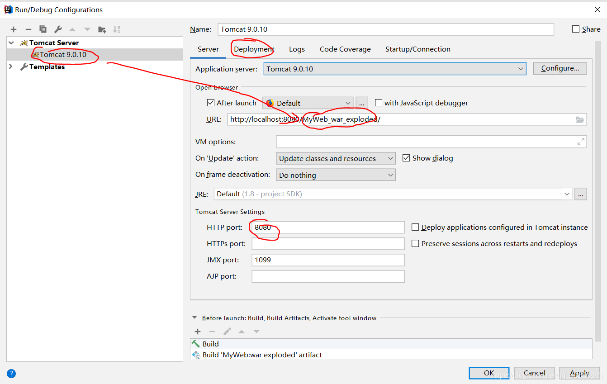Switch to the Code Coverage tab
The width and height of the screenshot is (607, 384).
tap(345, 49)
